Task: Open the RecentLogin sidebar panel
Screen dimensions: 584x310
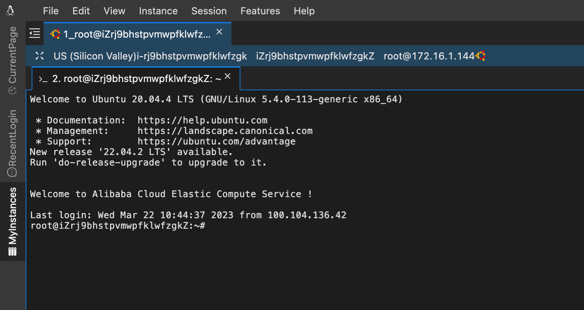Action: pos(12,143)
